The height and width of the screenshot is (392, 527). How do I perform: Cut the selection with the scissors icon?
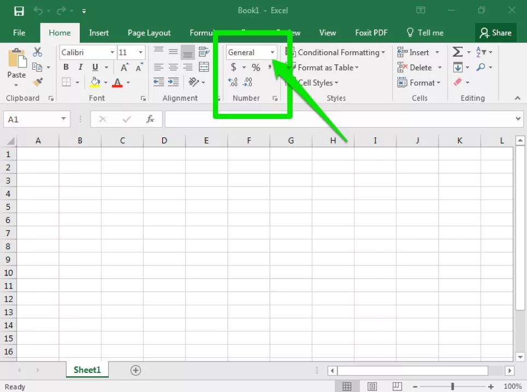pyautogui.click(x=37, y=52)
